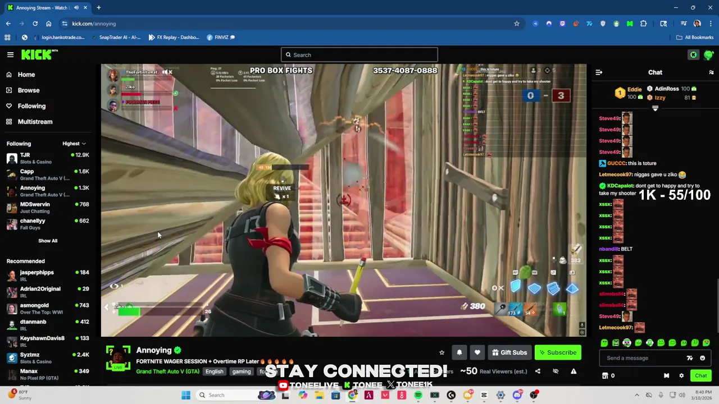
Task: Open the Chrome apps grid icon
Action: 7,37
